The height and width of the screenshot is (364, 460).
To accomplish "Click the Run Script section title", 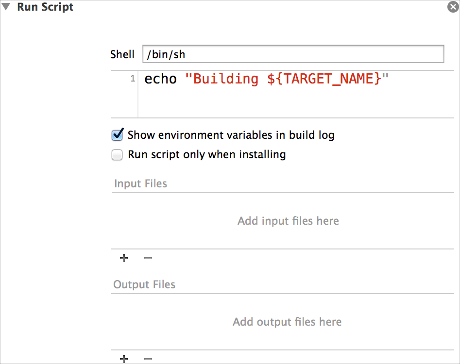I will 45,7.
